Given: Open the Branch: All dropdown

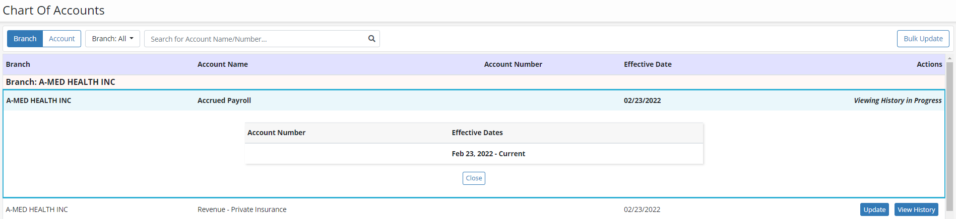Looking at the screenshot, I should click(112, 39).
